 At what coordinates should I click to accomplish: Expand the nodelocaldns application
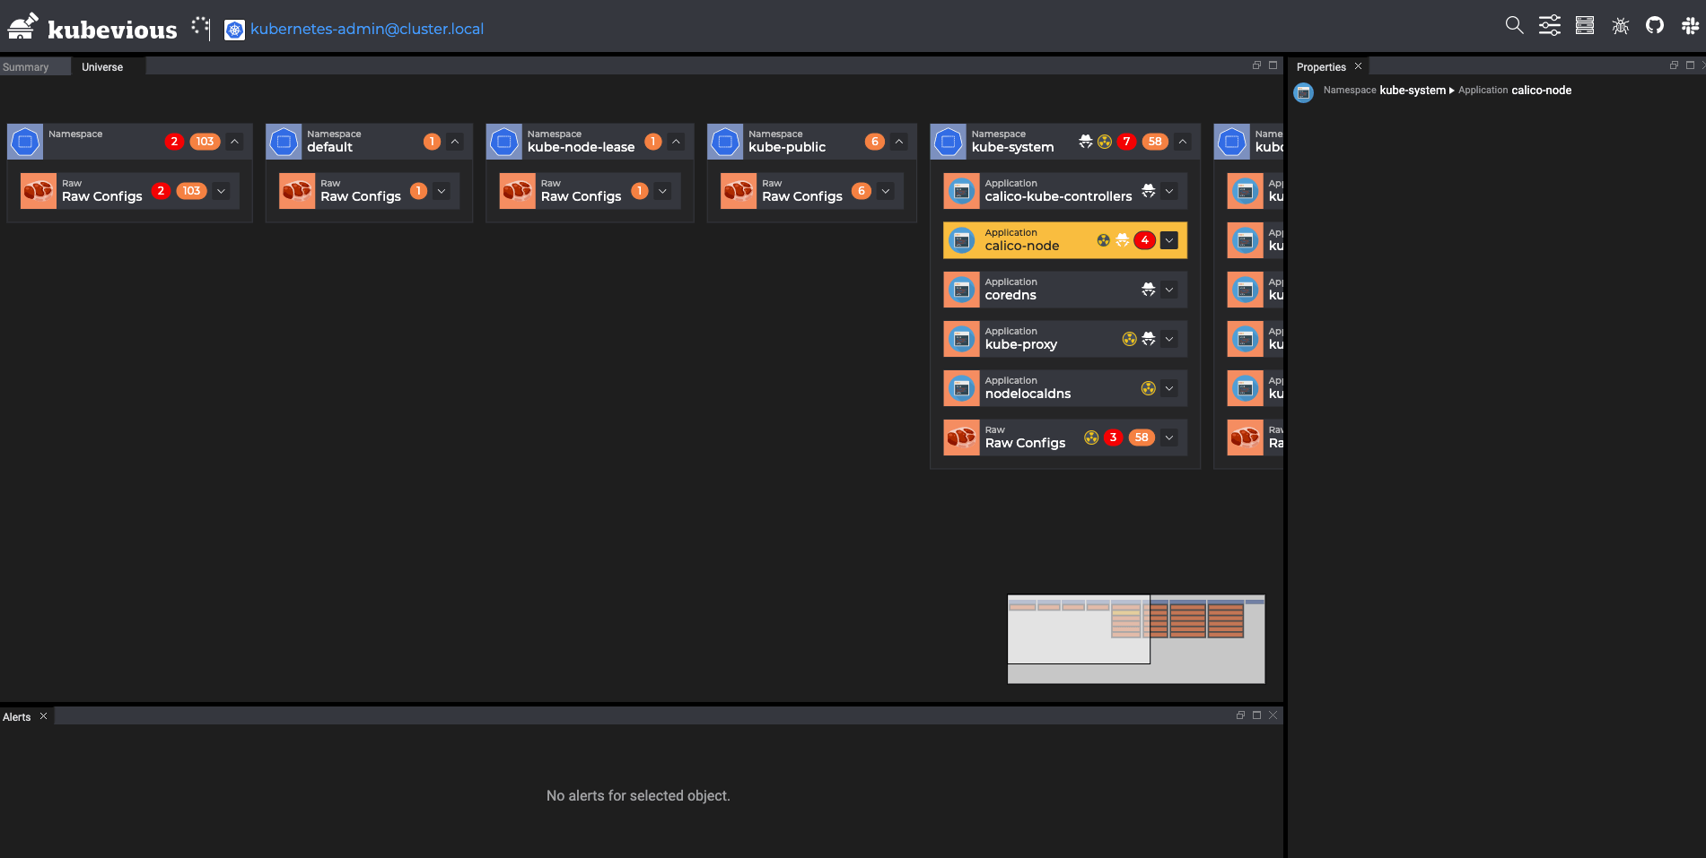coord(1169,388)
